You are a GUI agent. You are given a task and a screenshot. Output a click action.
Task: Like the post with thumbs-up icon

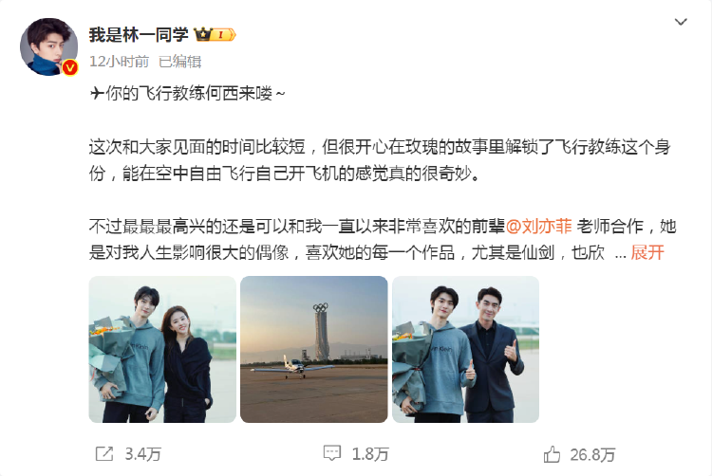(x=552, y=454)
